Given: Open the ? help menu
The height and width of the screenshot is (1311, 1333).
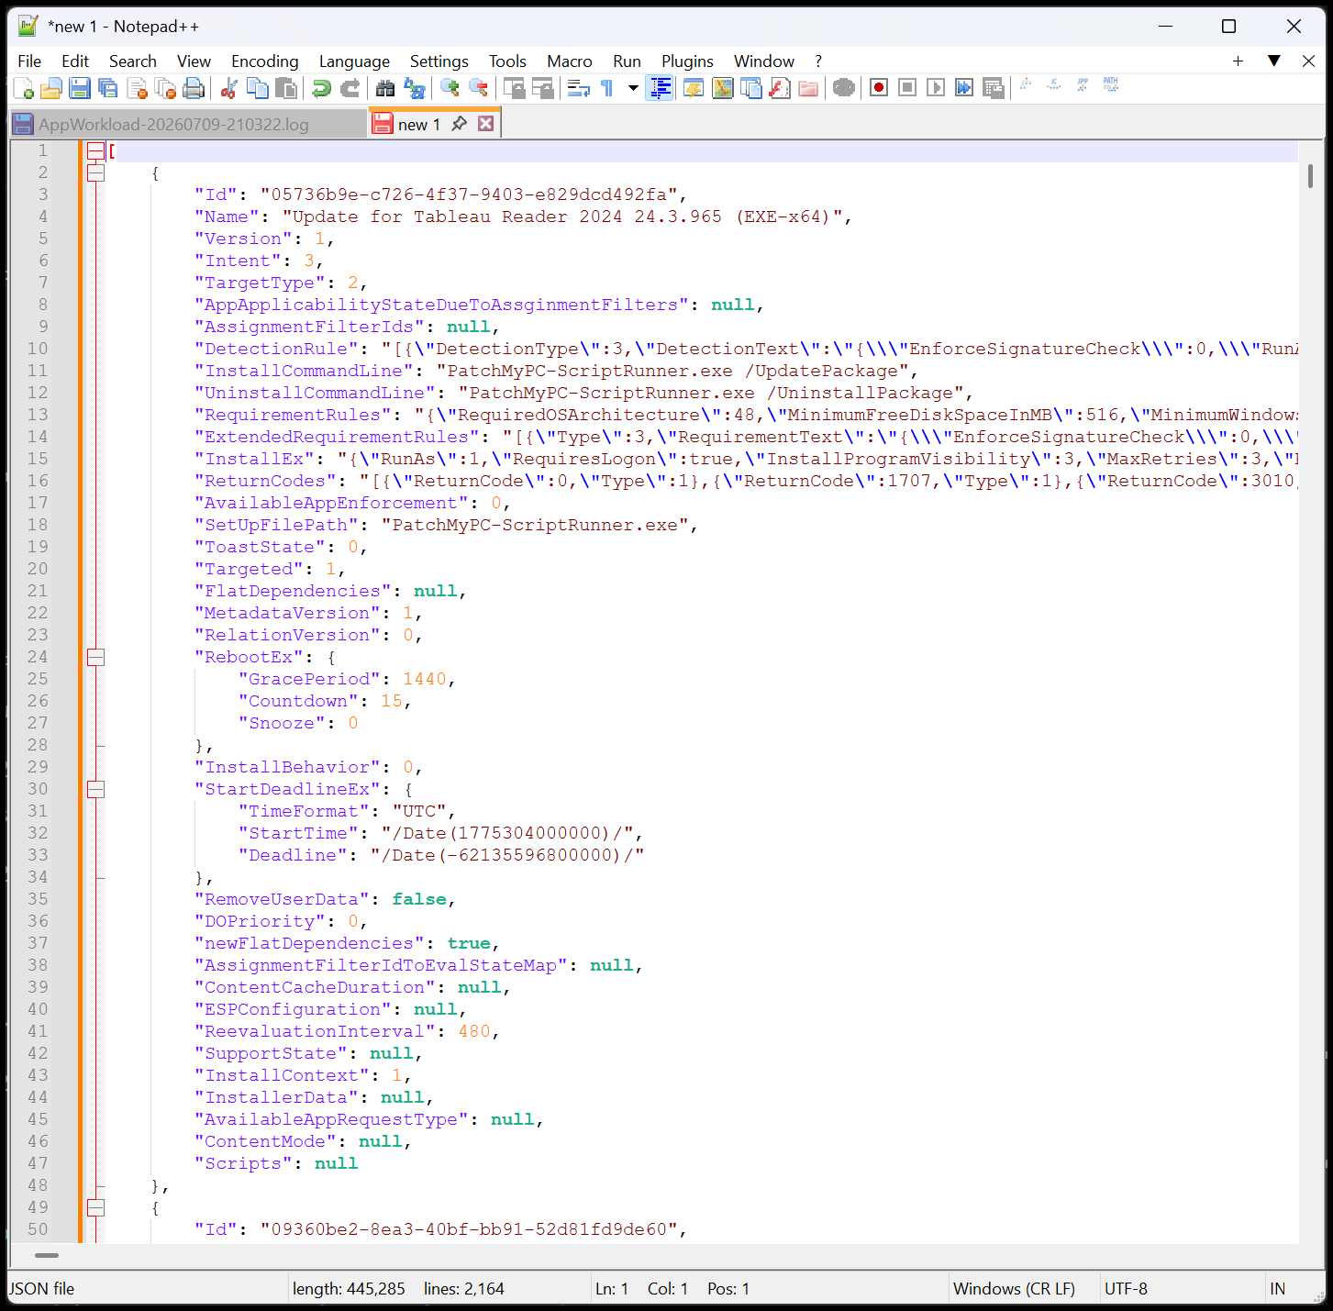Looking at the screenshot, I should (818, 61).
